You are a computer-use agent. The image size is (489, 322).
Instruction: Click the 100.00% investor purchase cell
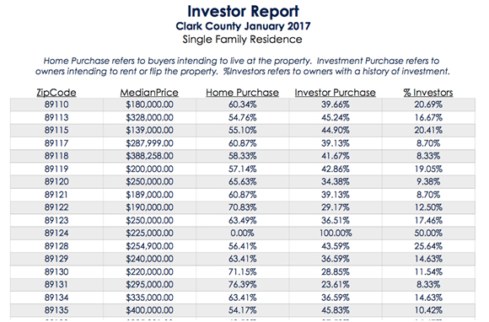point(336,233)
